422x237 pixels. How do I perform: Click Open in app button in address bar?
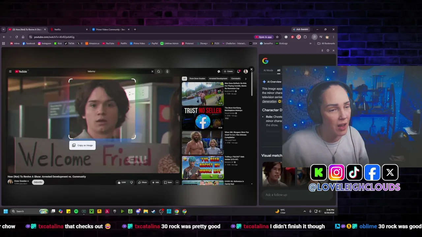(263, 37)
